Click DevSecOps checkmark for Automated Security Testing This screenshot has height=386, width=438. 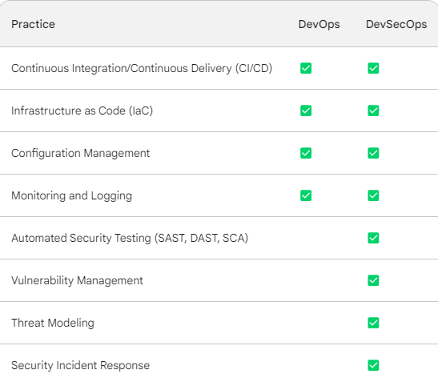click(x=373, y=238)
